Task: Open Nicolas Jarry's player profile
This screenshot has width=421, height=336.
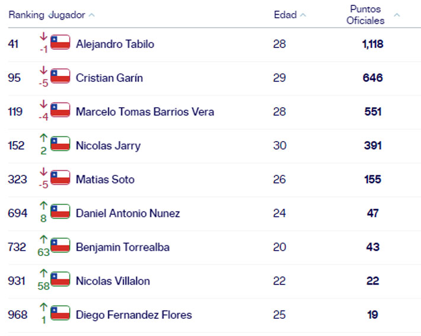Action: tap(108, 145)
